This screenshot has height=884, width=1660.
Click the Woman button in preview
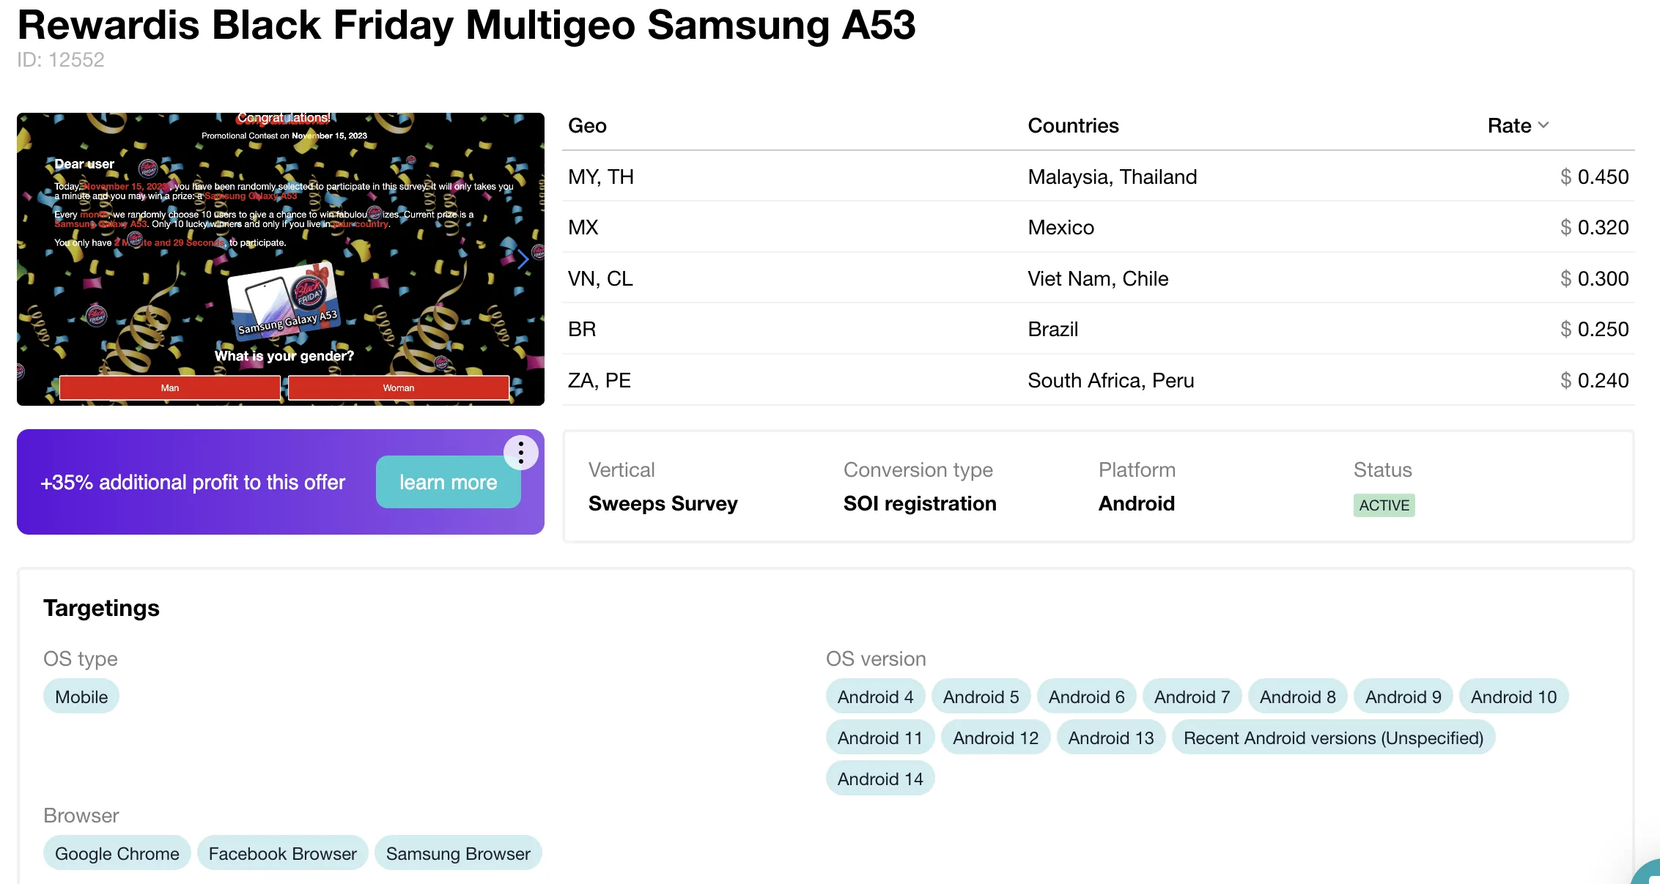pyautogui.click(x=399, y=387)
